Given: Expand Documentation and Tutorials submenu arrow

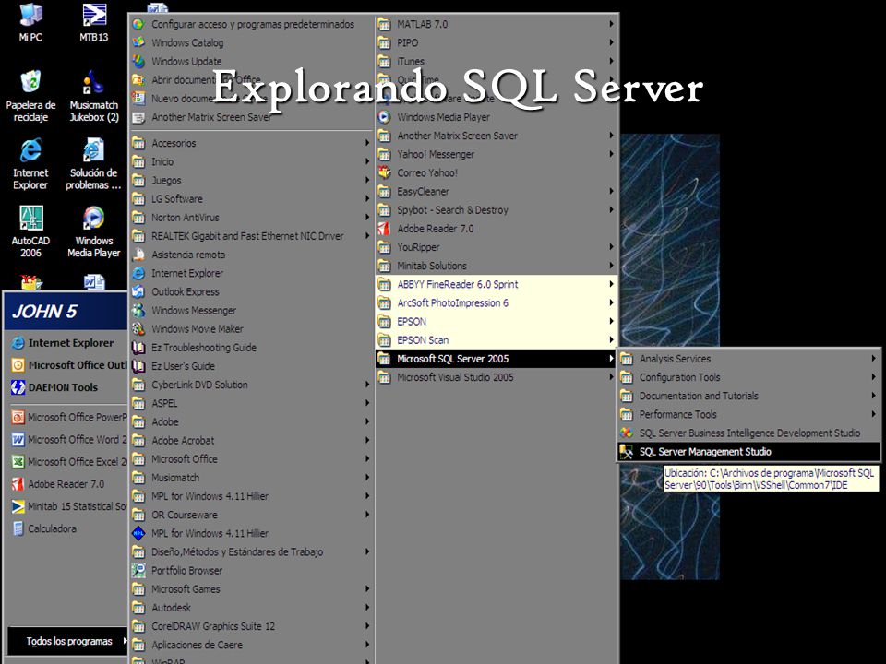Looking at the screenshot, I should click(x=873, y=396).
